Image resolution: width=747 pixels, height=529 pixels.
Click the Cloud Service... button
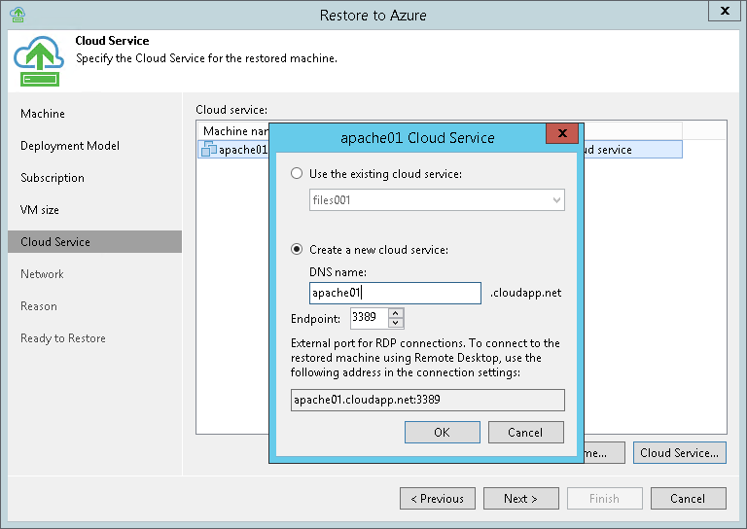click(x=679, y=453)
